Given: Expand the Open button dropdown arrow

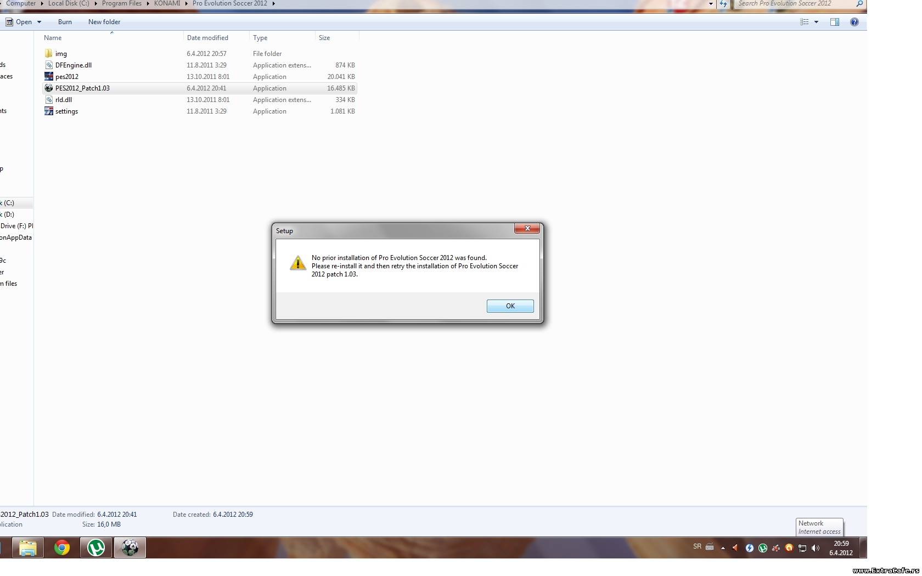Looking at the screenshot, I should coord(39,22).
